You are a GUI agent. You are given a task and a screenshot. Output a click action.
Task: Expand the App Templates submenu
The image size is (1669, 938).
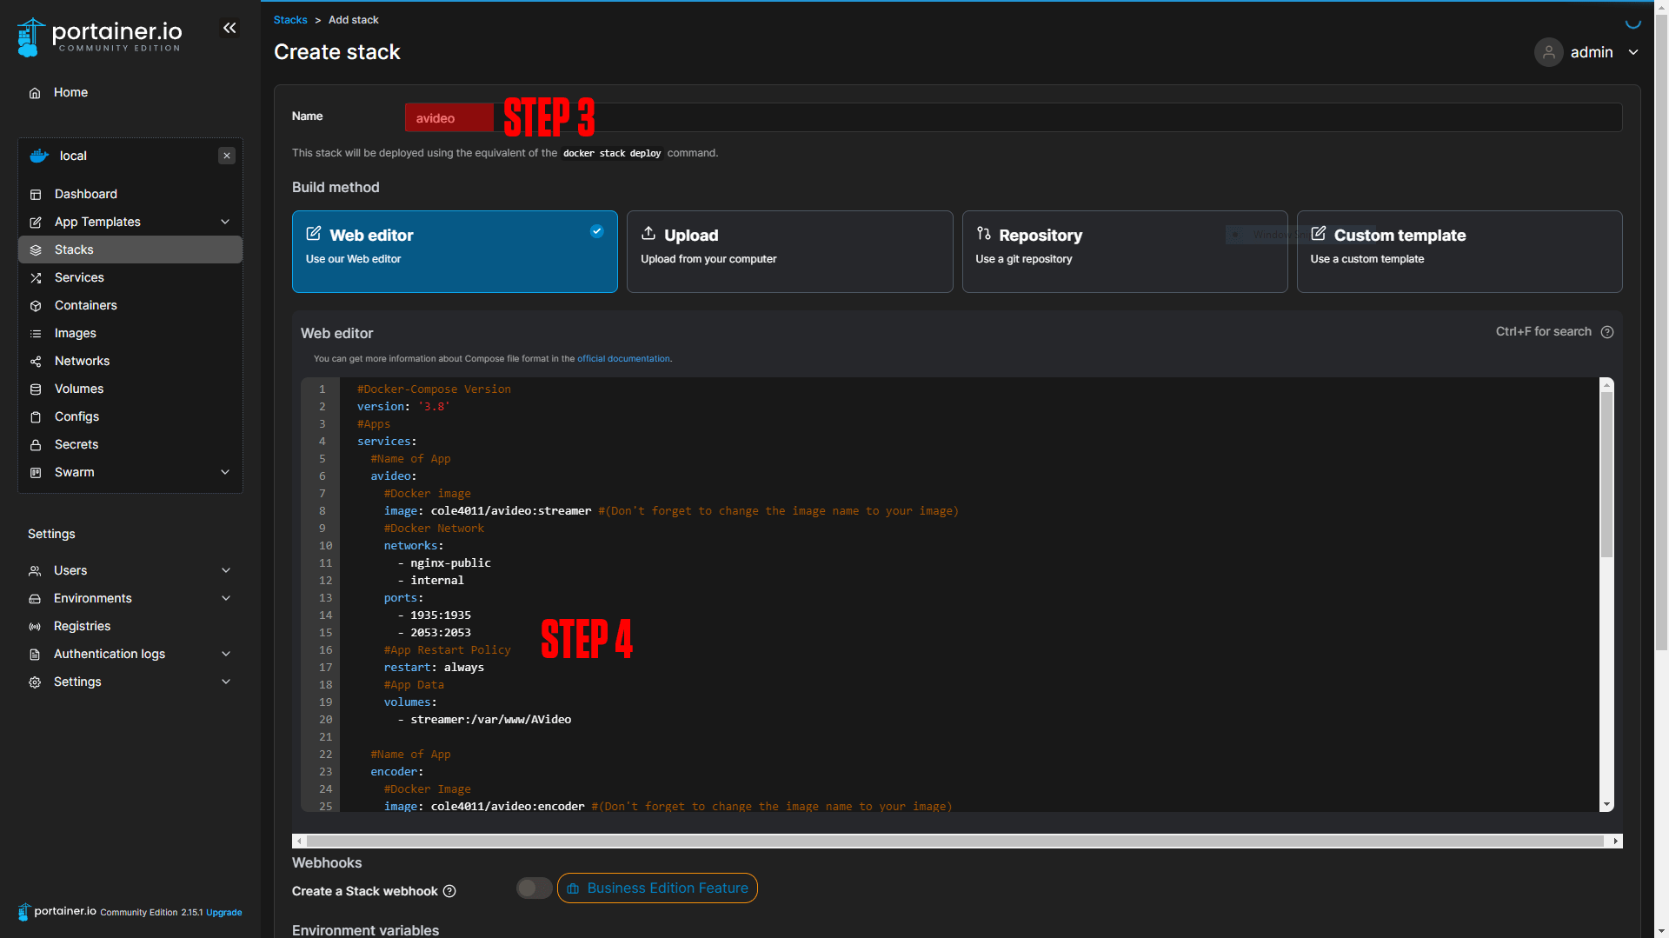225,222
